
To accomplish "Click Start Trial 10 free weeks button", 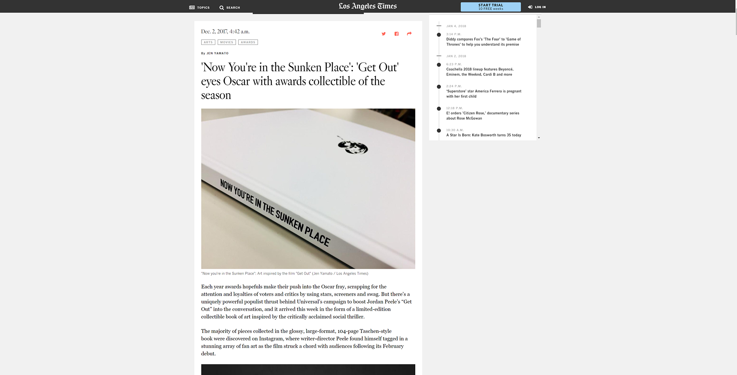I will tap(491, 7).
